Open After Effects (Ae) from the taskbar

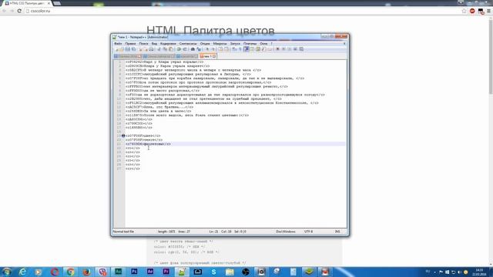(x=150, y=272)
